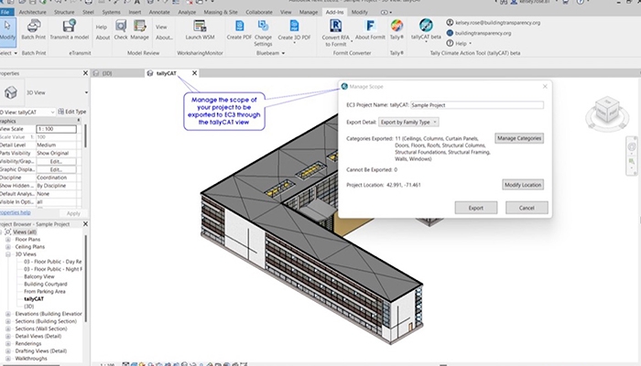This screenshot has width=641, height=366.
Task: Switch to the {3D} view tab
Action: click(x=106, y=72)
